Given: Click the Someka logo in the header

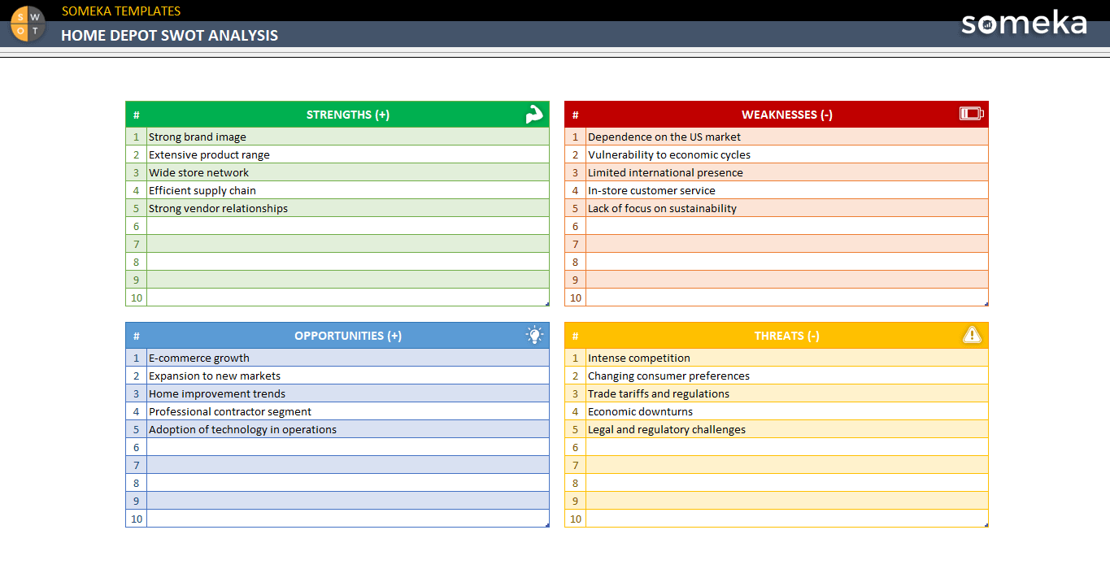Looking at the screenshot, I should (x=1024, y=23).
